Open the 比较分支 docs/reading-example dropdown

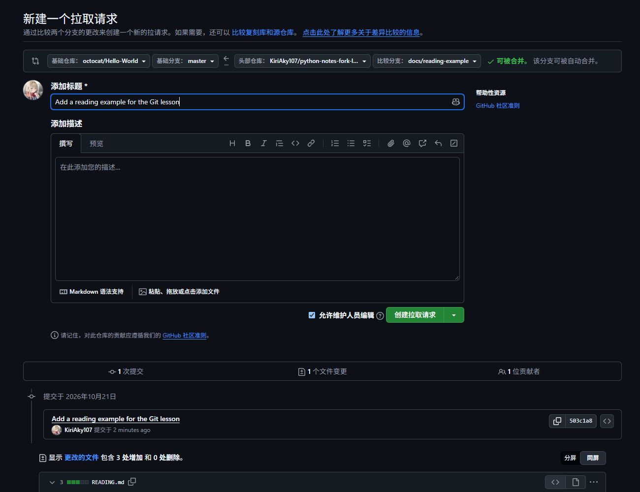coord(427,61)
